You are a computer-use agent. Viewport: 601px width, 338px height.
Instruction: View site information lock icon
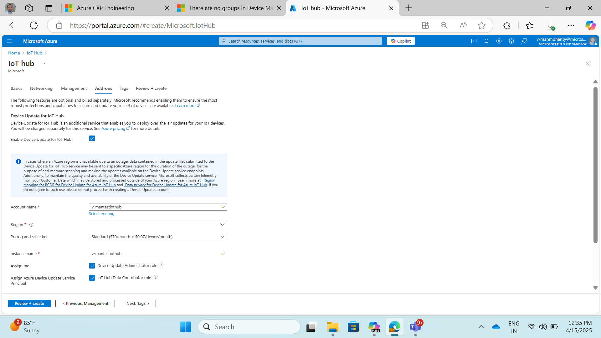pyautogui.click(x=59, y=25)
